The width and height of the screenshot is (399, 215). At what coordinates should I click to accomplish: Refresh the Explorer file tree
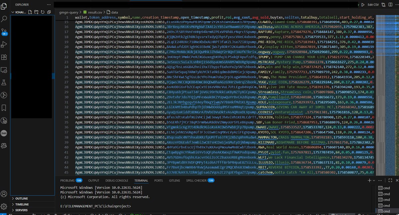point(43,12)
